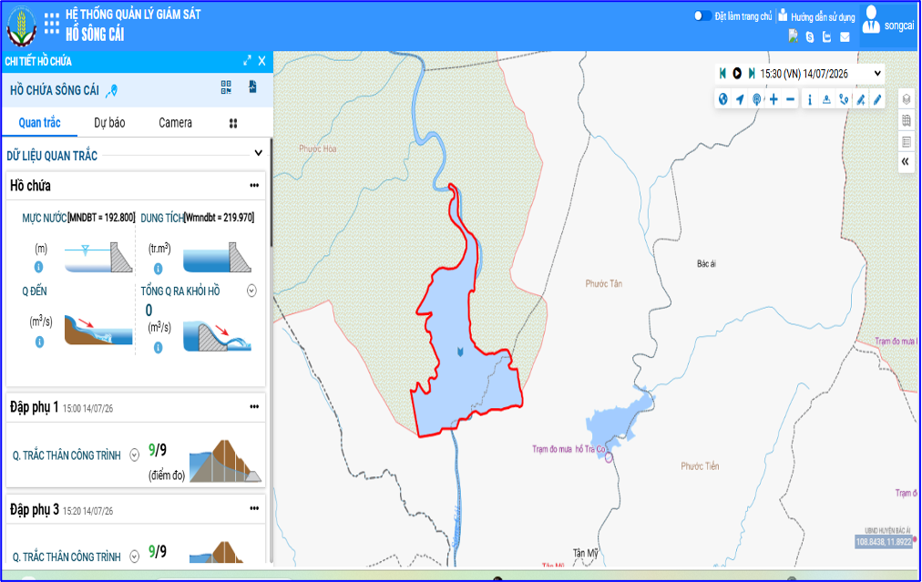This screenshot has width=922, height=582.
Task: Click the 'Phước Tân' map label
Action: [x=603, y=283]
